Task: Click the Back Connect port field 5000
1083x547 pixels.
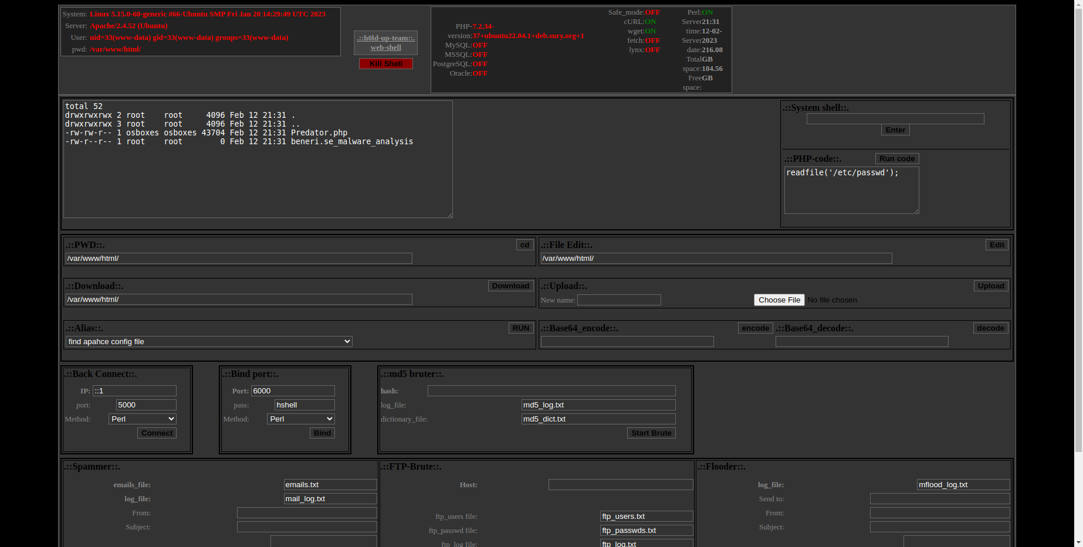Action: [x=146, y=405]
